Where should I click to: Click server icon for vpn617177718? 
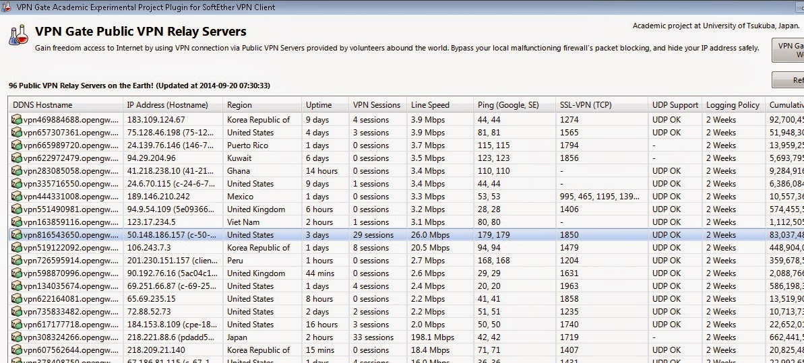(16, 325)
